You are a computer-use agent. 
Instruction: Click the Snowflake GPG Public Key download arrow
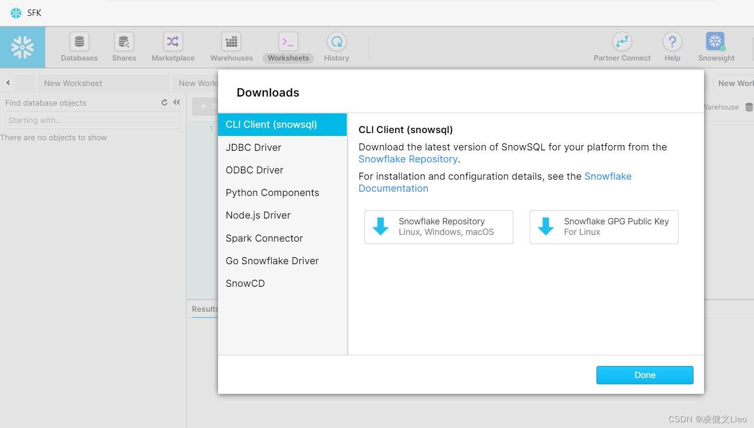[x=546, y=226]
